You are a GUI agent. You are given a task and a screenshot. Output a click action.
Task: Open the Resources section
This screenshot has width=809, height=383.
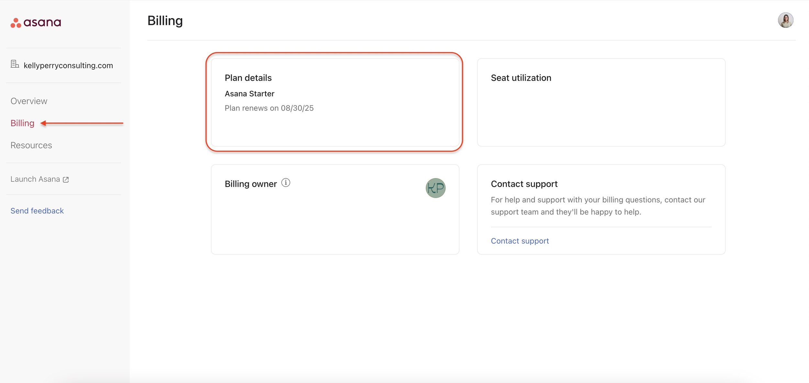[x=31, y=145]
